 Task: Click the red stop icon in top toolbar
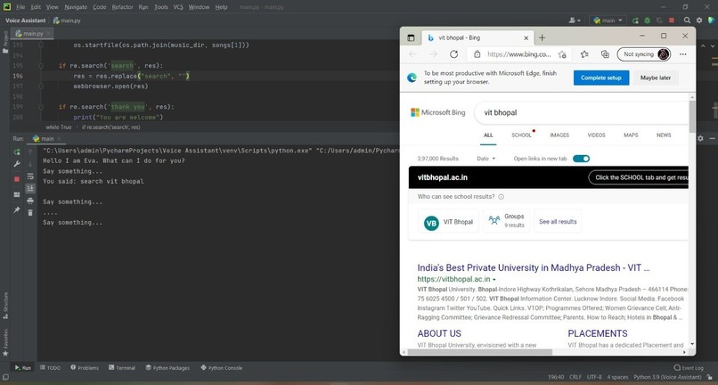[x=672, y=20]
